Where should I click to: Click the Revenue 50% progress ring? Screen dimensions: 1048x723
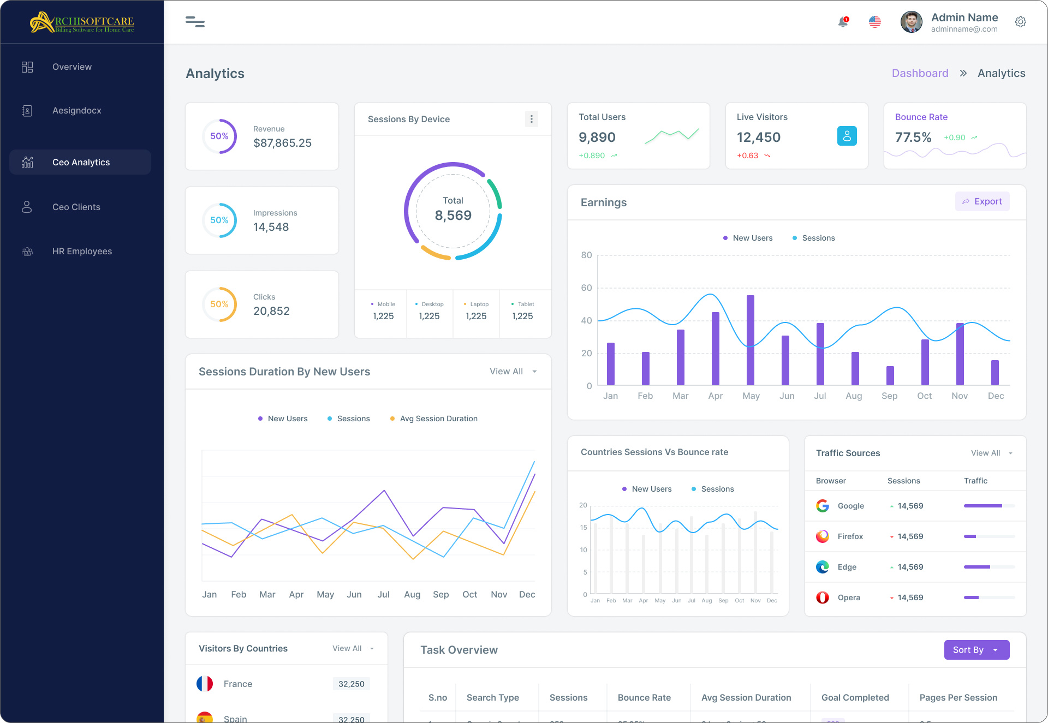click(219, 136)
